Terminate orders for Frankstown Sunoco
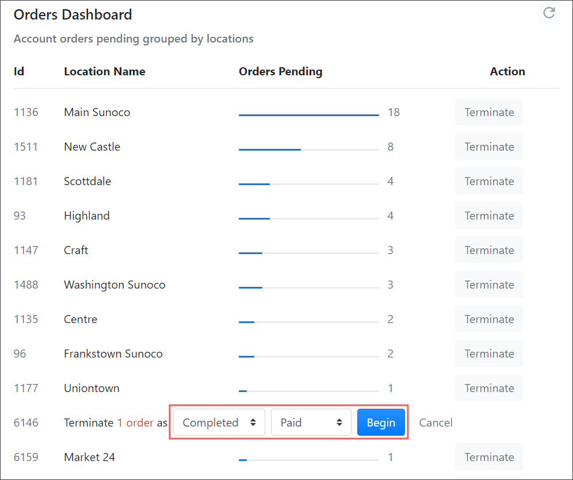The image size is (573, 480). [489, 354]
